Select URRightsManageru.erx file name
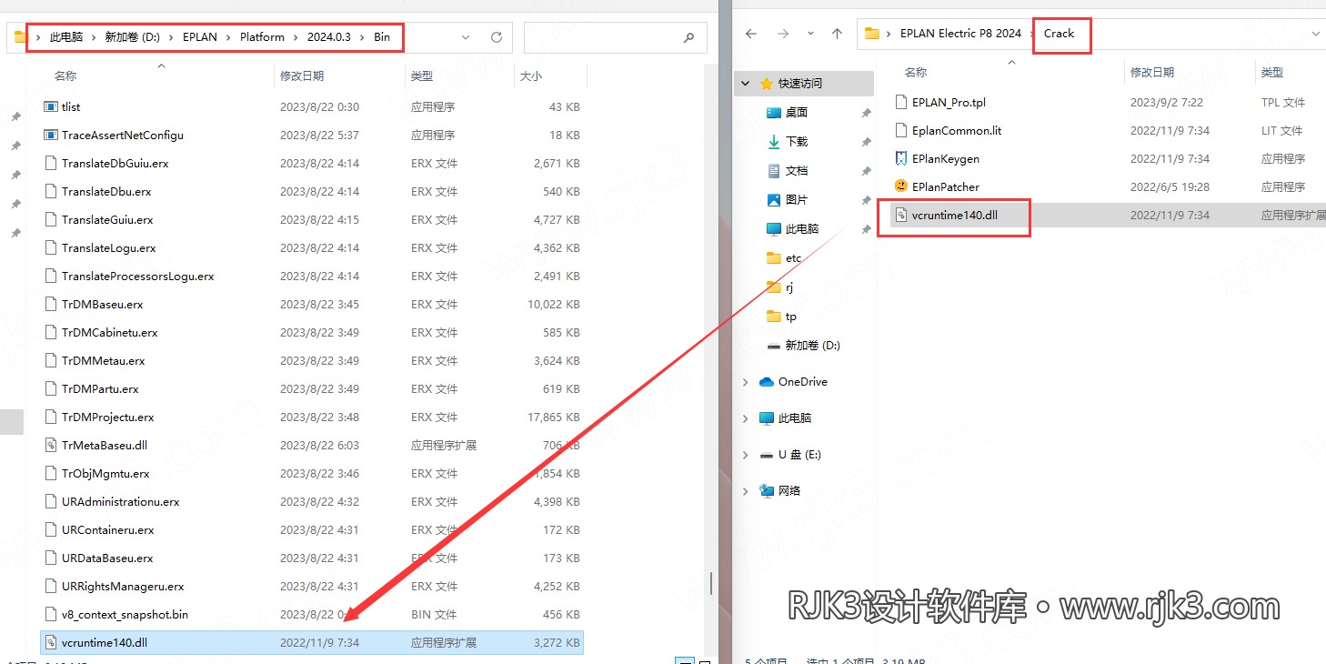Screen dimensions: 1326x664 point(123,586)
